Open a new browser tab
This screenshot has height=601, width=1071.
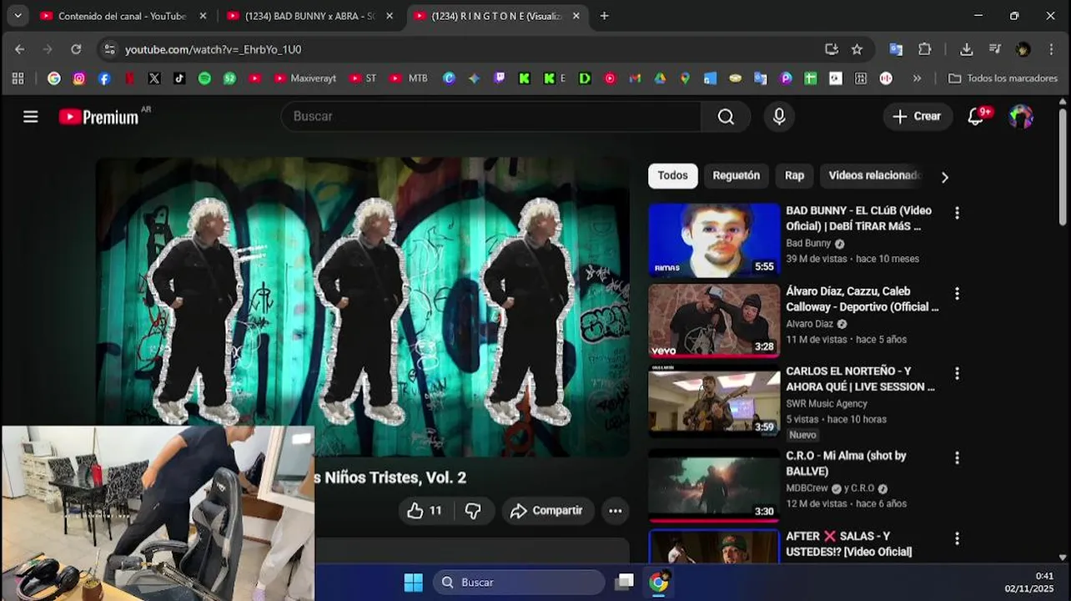coord(605,16)
